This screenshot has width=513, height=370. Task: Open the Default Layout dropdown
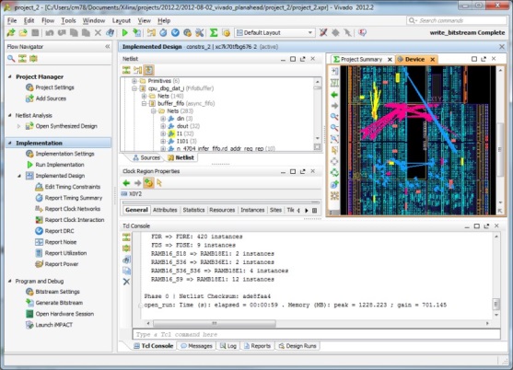coord(275,33)
